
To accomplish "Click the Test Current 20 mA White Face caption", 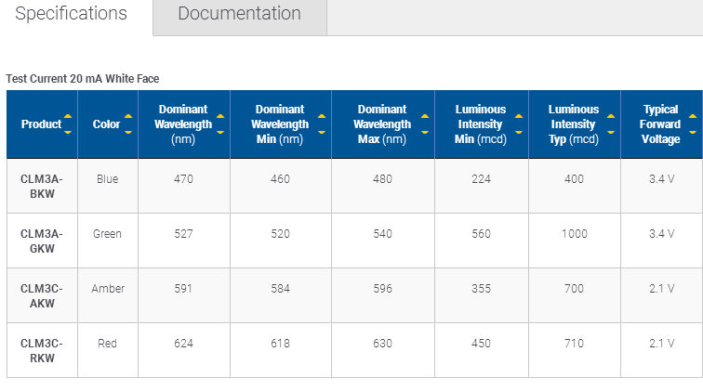I will tap(83, 79).
